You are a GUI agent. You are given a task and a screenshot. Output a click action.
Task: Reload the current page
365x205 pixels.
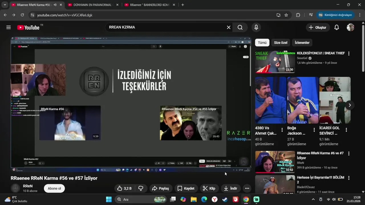tap(22, 15)
